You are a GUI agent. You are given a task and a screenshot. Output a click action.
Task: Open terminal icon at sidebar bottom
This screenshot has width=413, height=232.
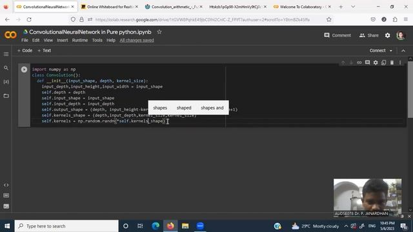[6, 206]
